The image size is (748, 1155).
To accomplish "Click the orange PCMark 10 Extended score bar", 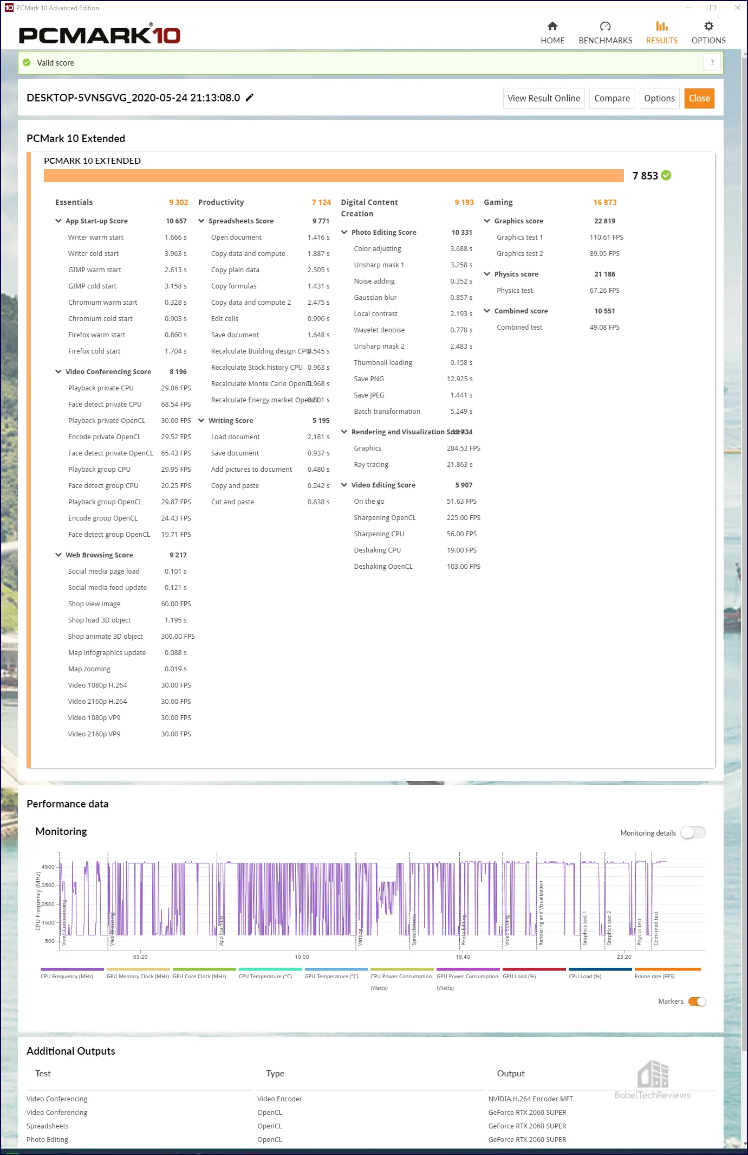I will point(334,176).
